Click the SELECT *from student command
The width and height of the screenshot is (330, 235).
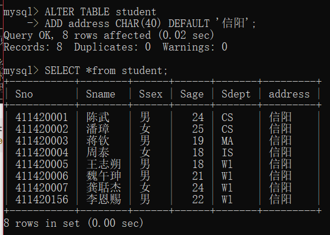tap(85, 70)
